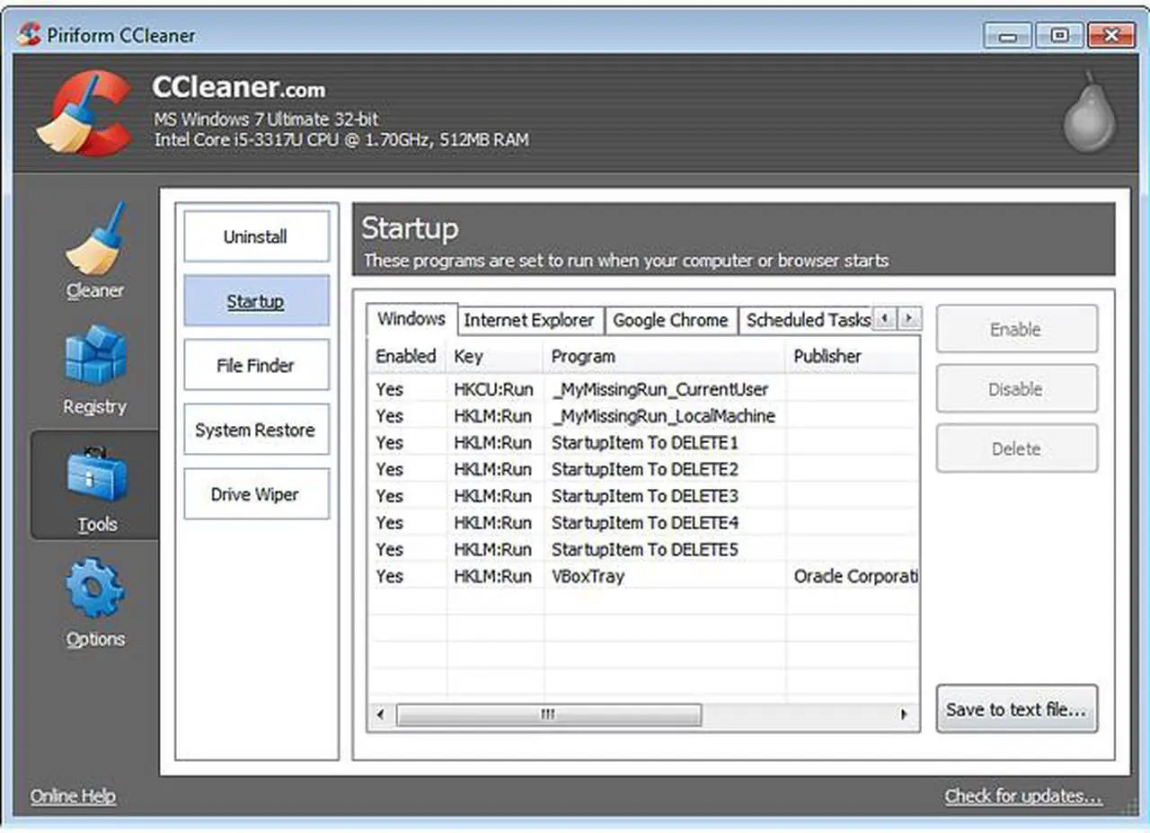
Task: Open the Options gear icon
Action: [95, 589]
